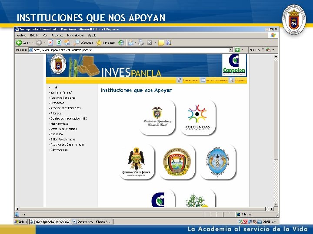Click the Messenger people icon in toolbar
Screen dimensions: 313x234
(169, 42)
